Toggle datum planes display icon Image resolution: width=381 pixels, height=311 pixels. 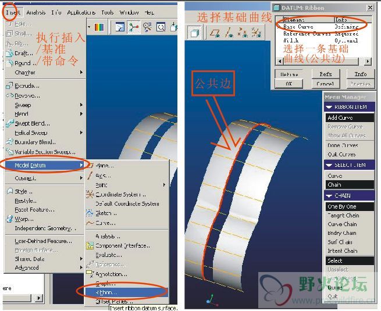[x=215, y=33]
